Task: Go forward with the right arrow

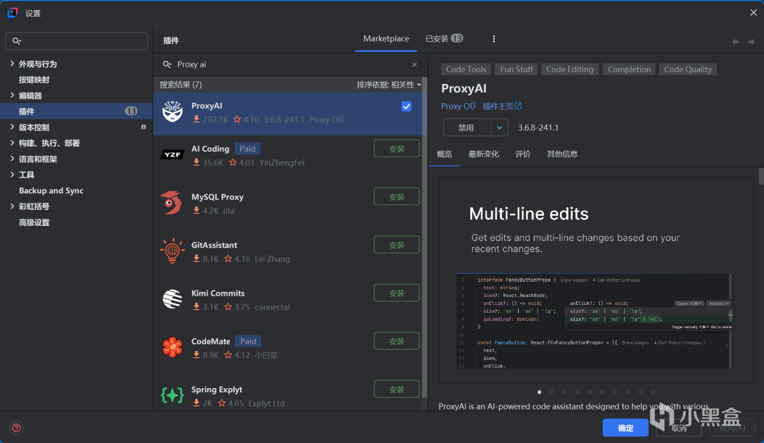Action: pos(751,42)
